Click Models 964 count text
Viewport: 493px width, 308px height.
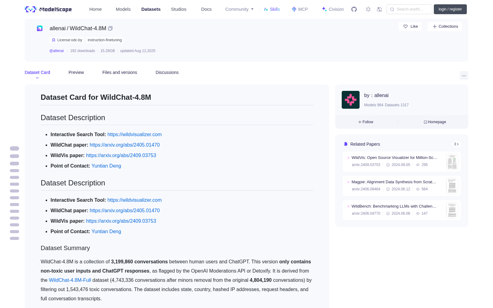(374, 105)
